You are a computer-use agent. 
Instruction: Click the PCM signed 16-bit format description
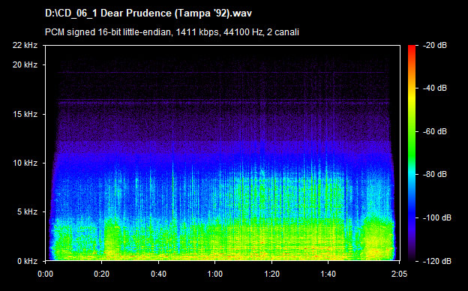coord(172,32)
